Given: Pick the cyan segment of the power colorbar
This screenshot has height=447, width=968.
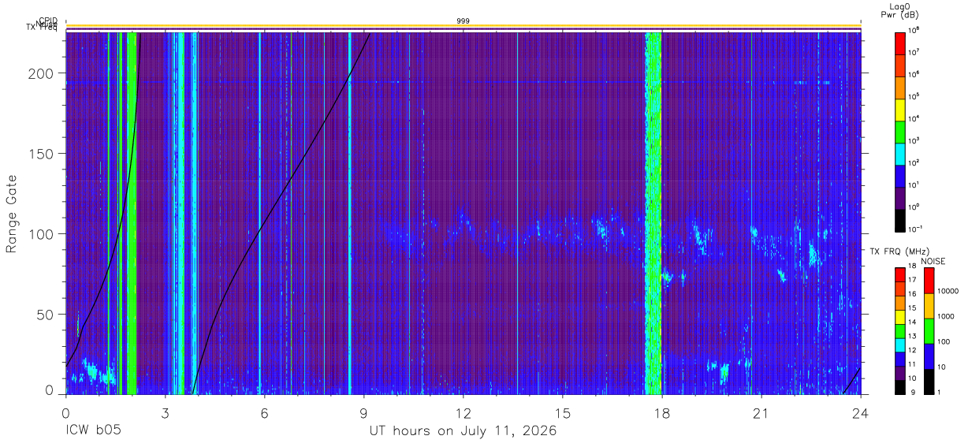Looking at the screenshot, I should tap(900, 153).
